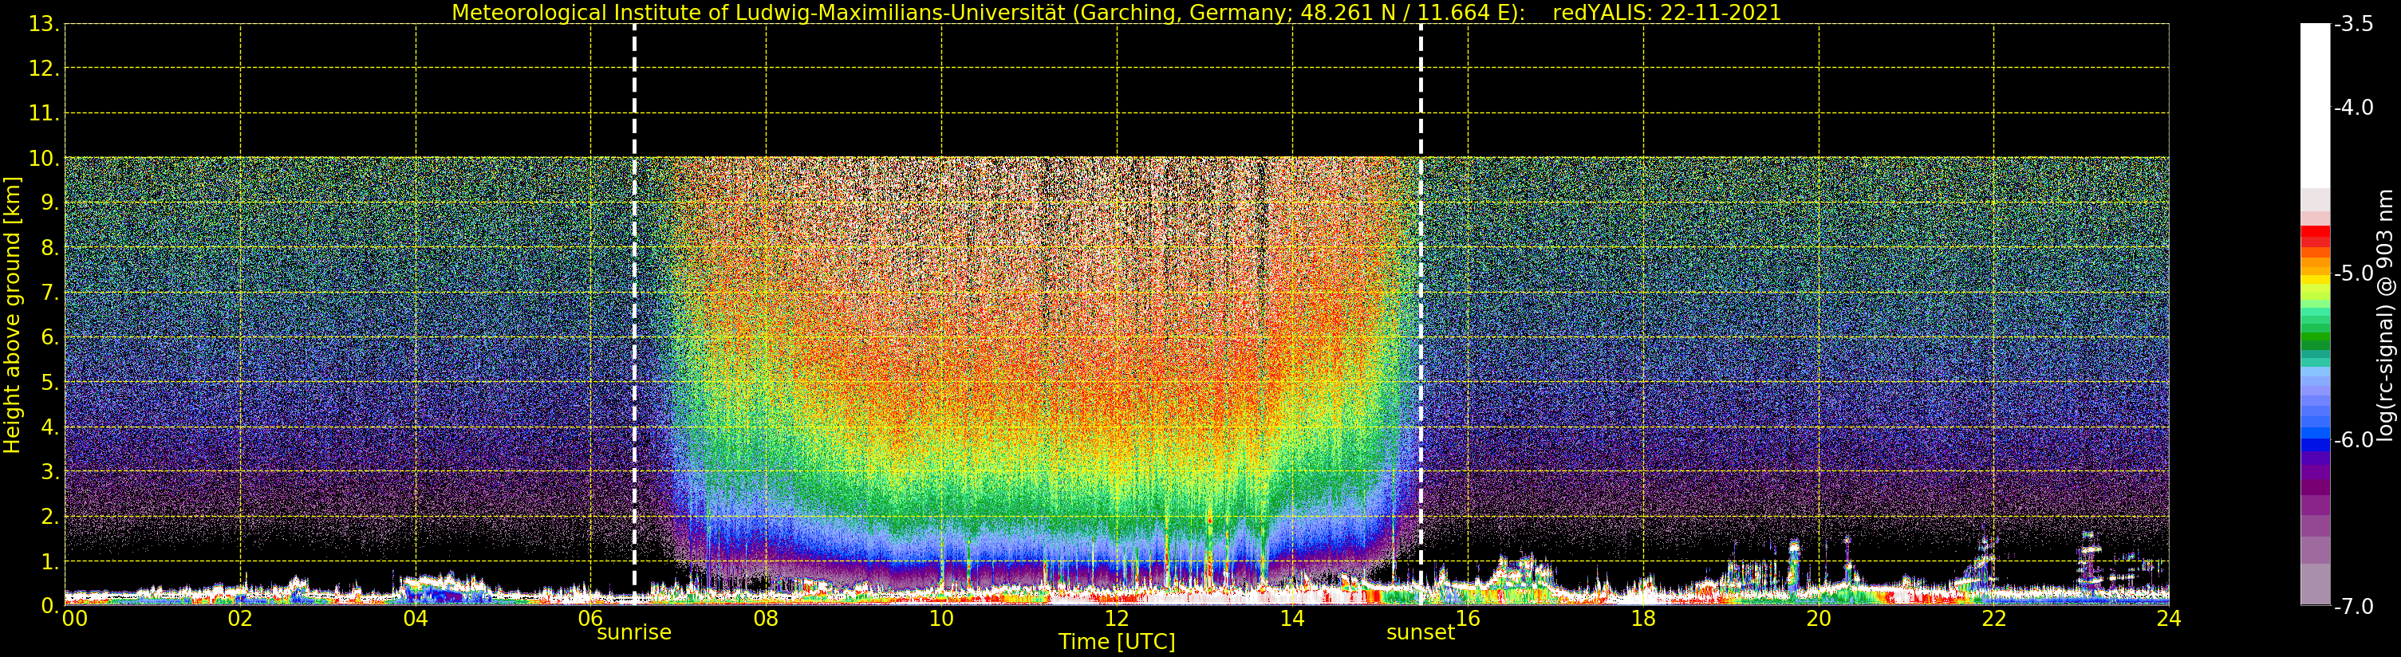
Task: Click the x-axis tick label '16'
Action: point(1468,618)
